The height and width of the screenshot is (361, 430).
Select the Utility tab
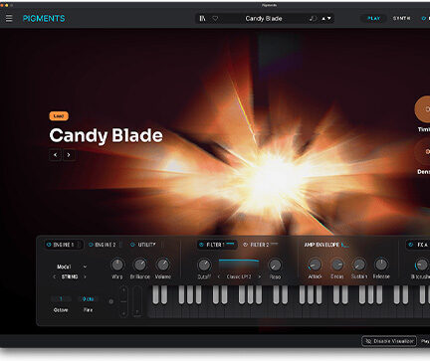(146, 245)
